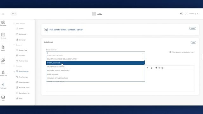Click the Connect button in mail card
203x114 pixels.
point(193,28)
